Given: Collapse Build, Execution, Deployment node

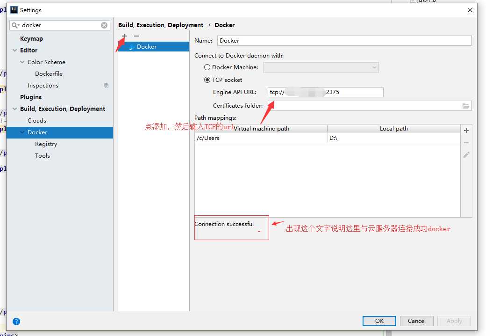Looking at the screenshot, I should point(15,109).
